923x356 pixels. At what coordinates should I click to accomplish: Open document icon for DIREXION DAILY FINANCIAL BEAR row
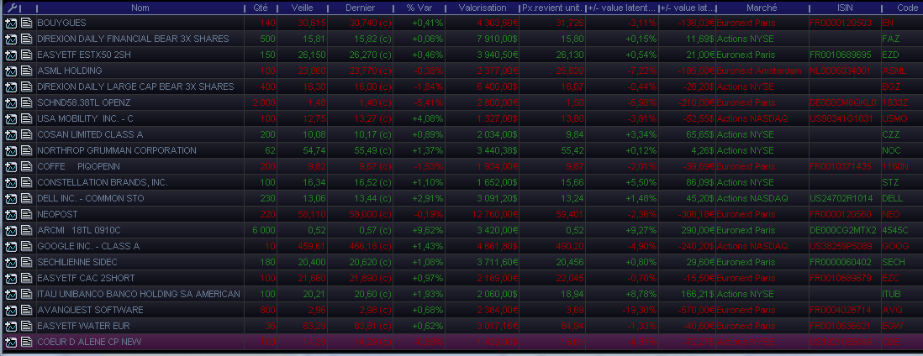click(27, 39)
